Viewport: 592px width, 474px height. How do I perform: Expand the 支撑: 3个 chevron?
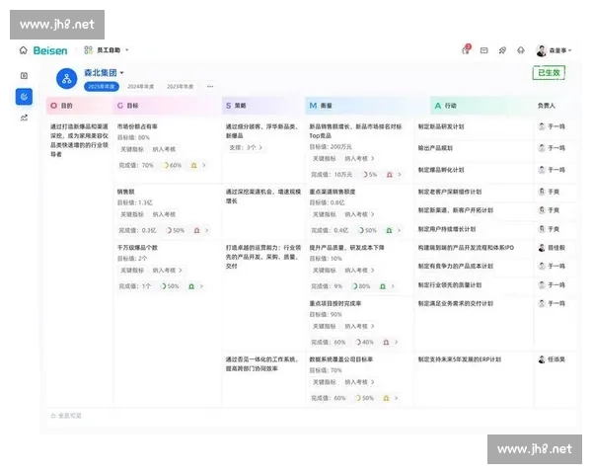[260, 147]
